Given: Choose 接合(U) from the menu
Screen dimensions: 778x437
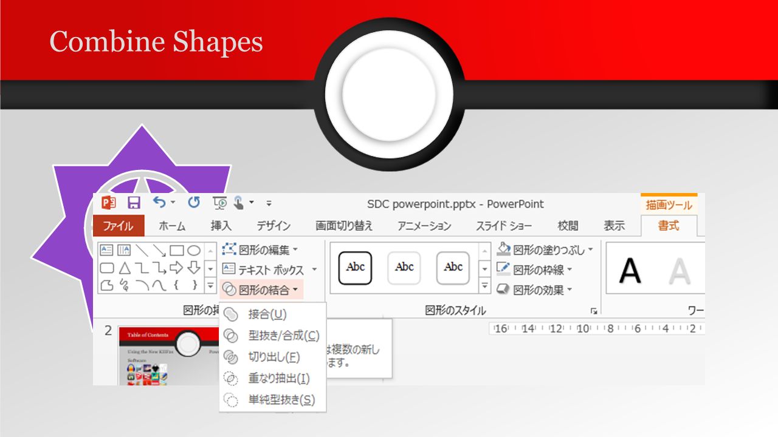Looking at the screenshot, I should coord(273,314).
